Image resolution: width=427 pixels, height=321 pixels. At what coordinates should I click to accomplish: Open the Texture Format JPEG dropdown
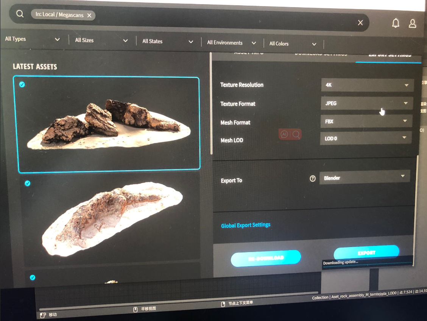pos(367,103)
